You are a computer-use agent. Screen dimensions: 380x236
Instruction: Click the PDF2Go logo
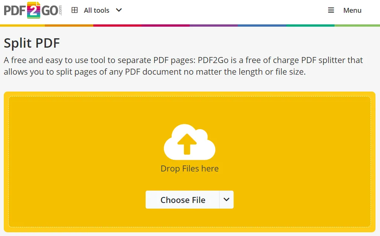[x=32, y=10]
